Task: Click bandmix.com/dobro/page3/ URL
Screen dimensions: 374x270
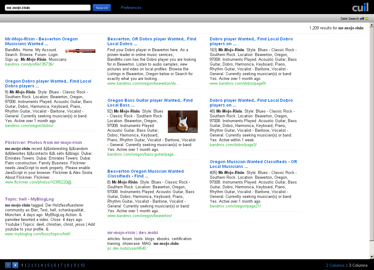Action: pyautogui.click(x=233, y=145)
